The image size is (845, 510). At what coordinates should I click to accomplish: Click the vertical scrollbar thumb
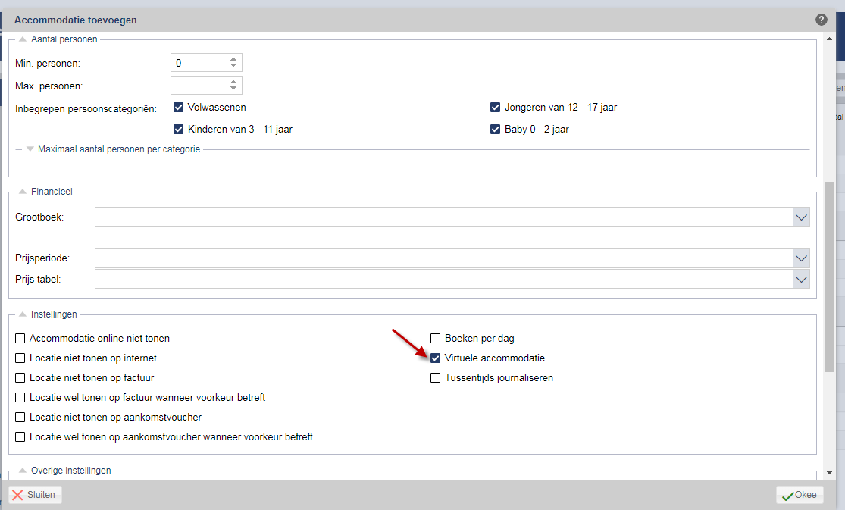pyautogui.click(x=829, y=277)
